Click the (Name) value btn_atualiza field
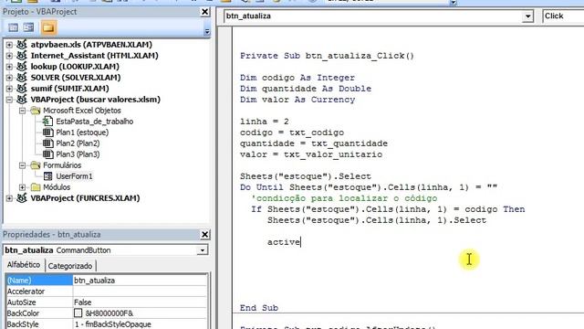The height and width of the screenshot is (329, 584). click(140, 281)
